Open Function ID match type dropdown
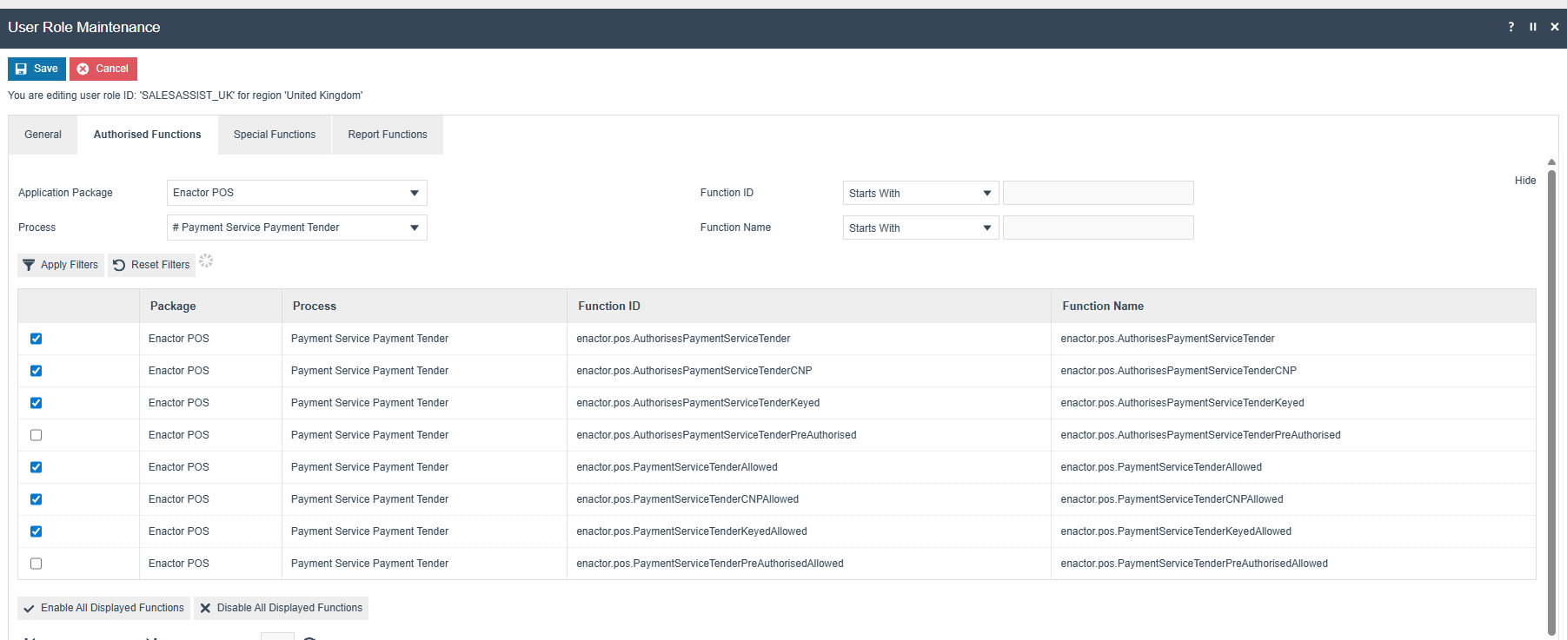This screenshot has height=640, width=1567. 921,193
